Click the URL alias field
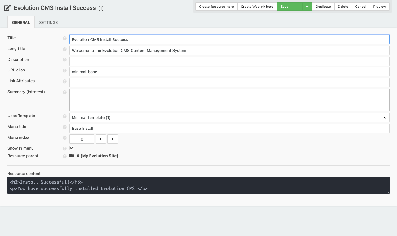This screenshot has width=397, height=236. pyautogui.click(x=230, y=72)
